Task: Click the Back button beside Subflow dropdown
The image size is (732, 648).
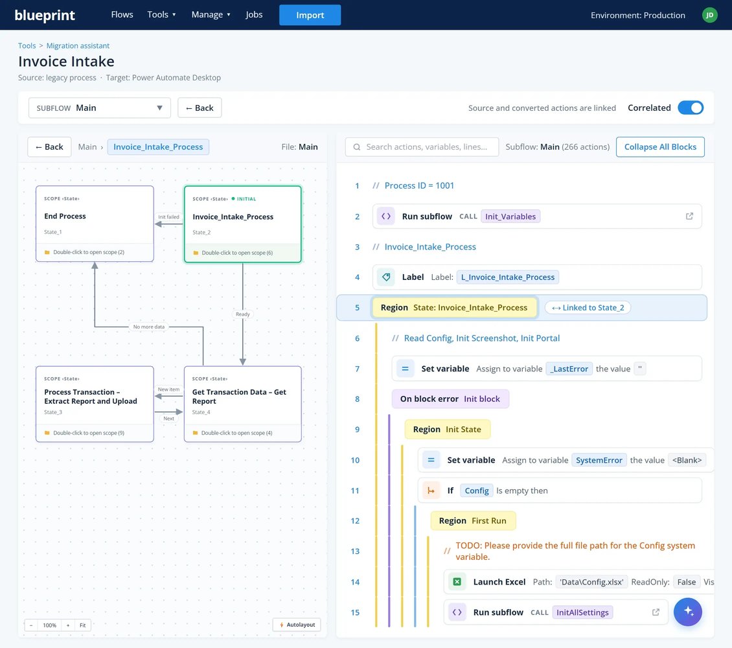Action: (200, 108)
